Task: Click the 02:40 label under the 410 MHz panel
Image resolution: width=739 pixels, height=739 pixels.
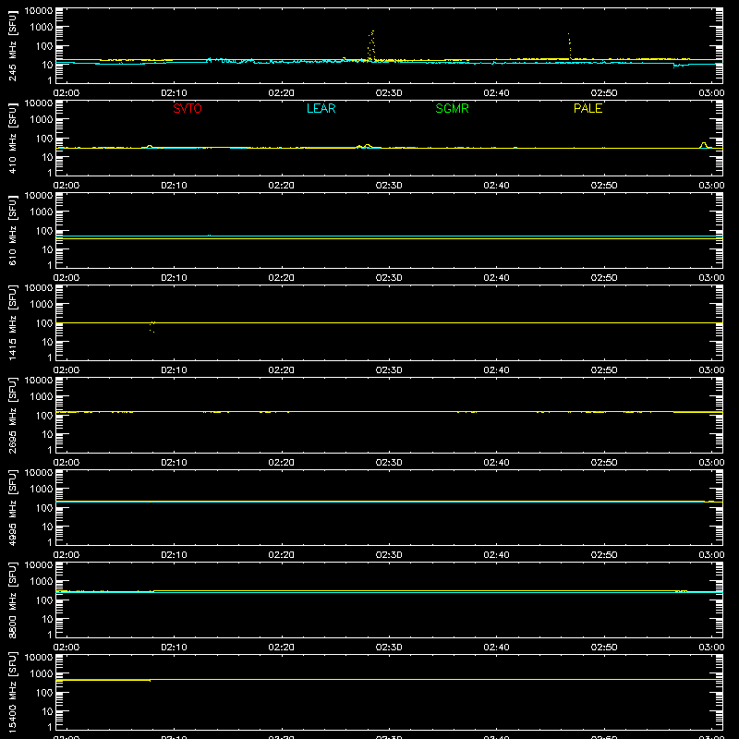Action: tap(496, 186)
